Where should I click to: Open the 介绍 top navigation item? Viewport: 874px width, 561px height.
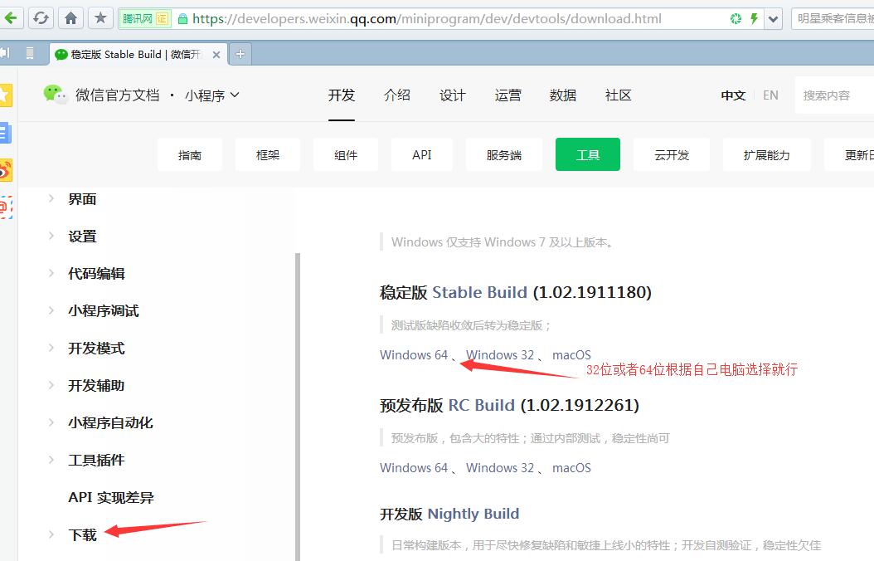(397, 95)
